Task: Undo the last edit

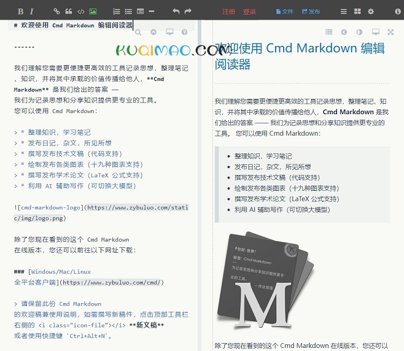Action: pos(176,11)
